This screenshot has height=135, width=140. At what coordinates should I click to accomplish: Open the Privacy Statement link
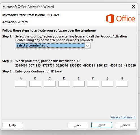pos(123,117)
